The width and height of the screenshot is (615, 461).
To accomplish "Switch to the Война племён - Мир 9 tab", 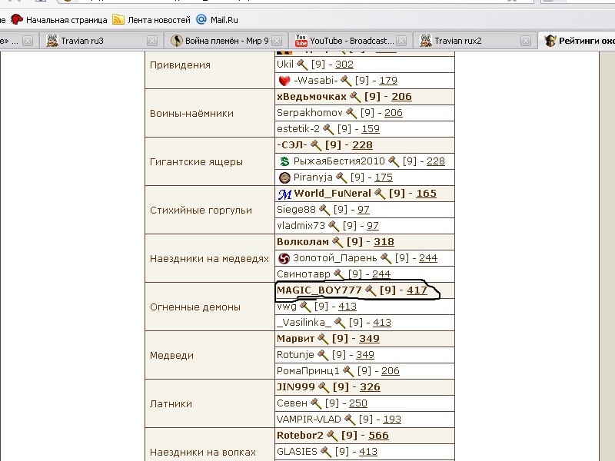I will click(226, 41).
